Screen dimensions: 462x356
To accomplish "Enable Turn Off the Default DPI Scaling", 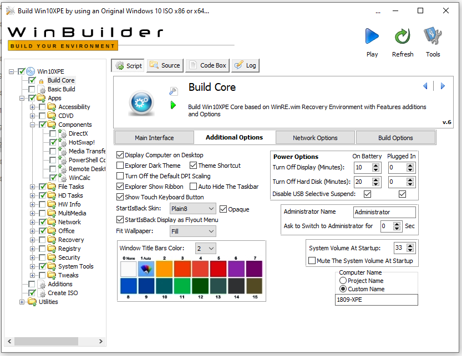I will coord(120,176).
